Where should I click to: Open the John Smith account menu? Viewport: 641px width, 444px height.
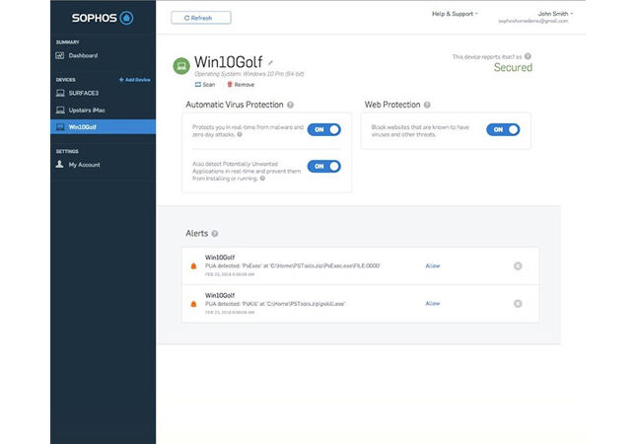coord(555,14)
